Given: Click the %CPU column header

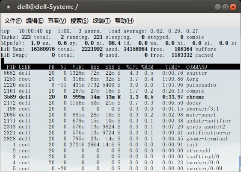Looking at the screenshot, I should tap(132, 67).
